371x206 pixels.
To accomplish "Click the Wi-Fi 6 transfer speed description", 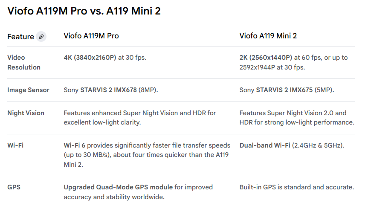I will pos(147,154).
